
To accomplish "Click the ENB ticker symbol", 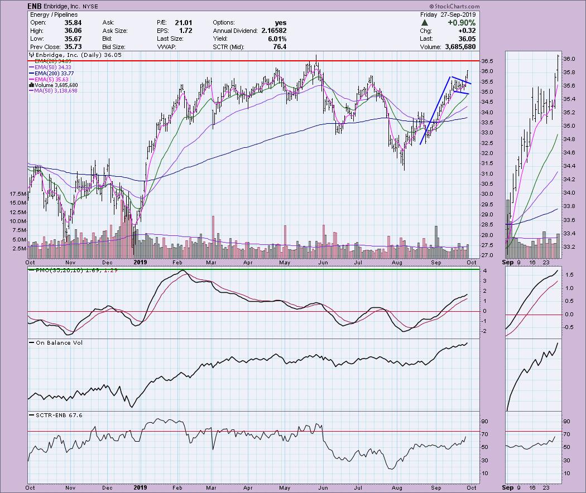I will point(35,6).
